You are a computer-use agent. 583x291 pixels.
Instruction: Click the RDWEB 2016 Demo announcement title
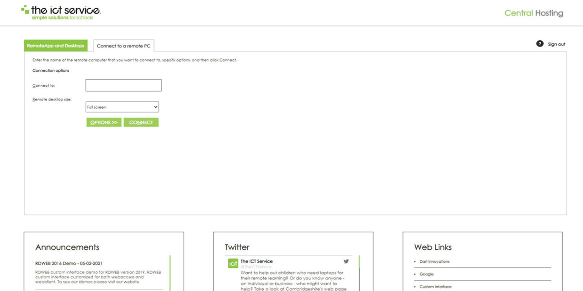pyautogui.click(x=69, y=263)
